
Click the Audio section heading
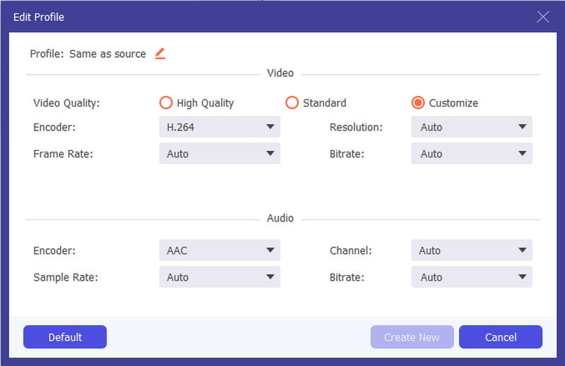[x=280, y=219]
